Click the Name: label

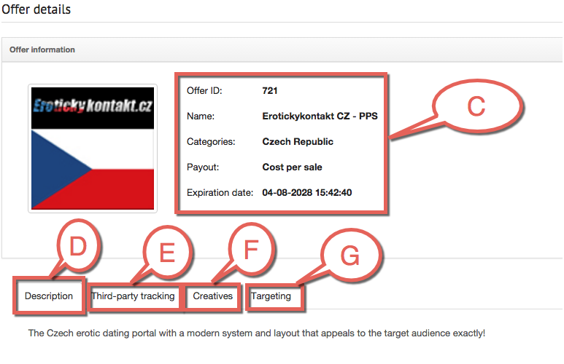pyautogui.click(x=201, y=116)
